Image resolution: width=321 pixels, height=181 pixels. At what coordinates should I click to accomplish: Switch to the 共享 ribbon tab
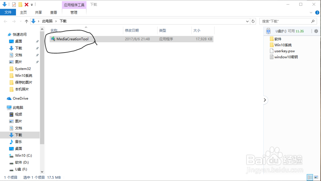tap(39, 13)
